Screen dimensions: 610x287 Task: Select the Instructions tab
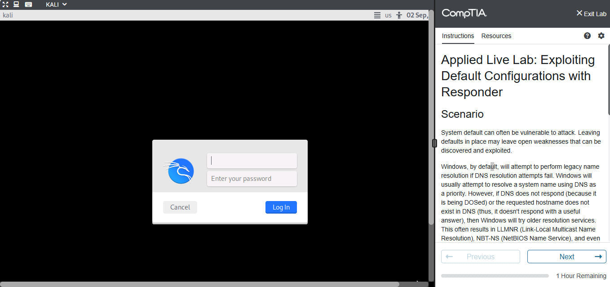[458, 36]
